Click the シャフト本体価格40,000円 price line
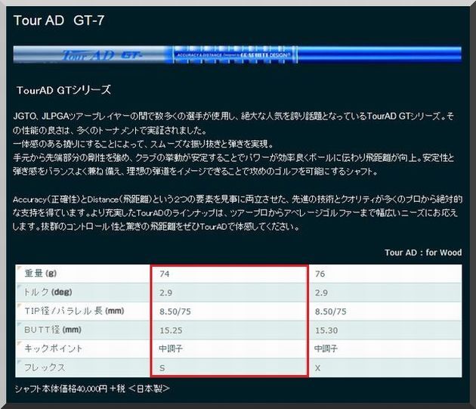Screen dimensions: 476x409 (92, 389)
